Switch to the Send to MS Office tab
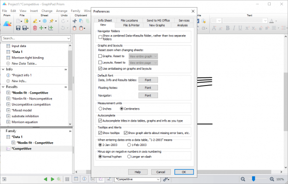Viewport: 288px width, 184px height. point(158,20)
